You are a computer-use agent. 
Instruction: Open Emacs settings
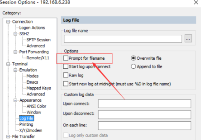click(x=32, y=82)
